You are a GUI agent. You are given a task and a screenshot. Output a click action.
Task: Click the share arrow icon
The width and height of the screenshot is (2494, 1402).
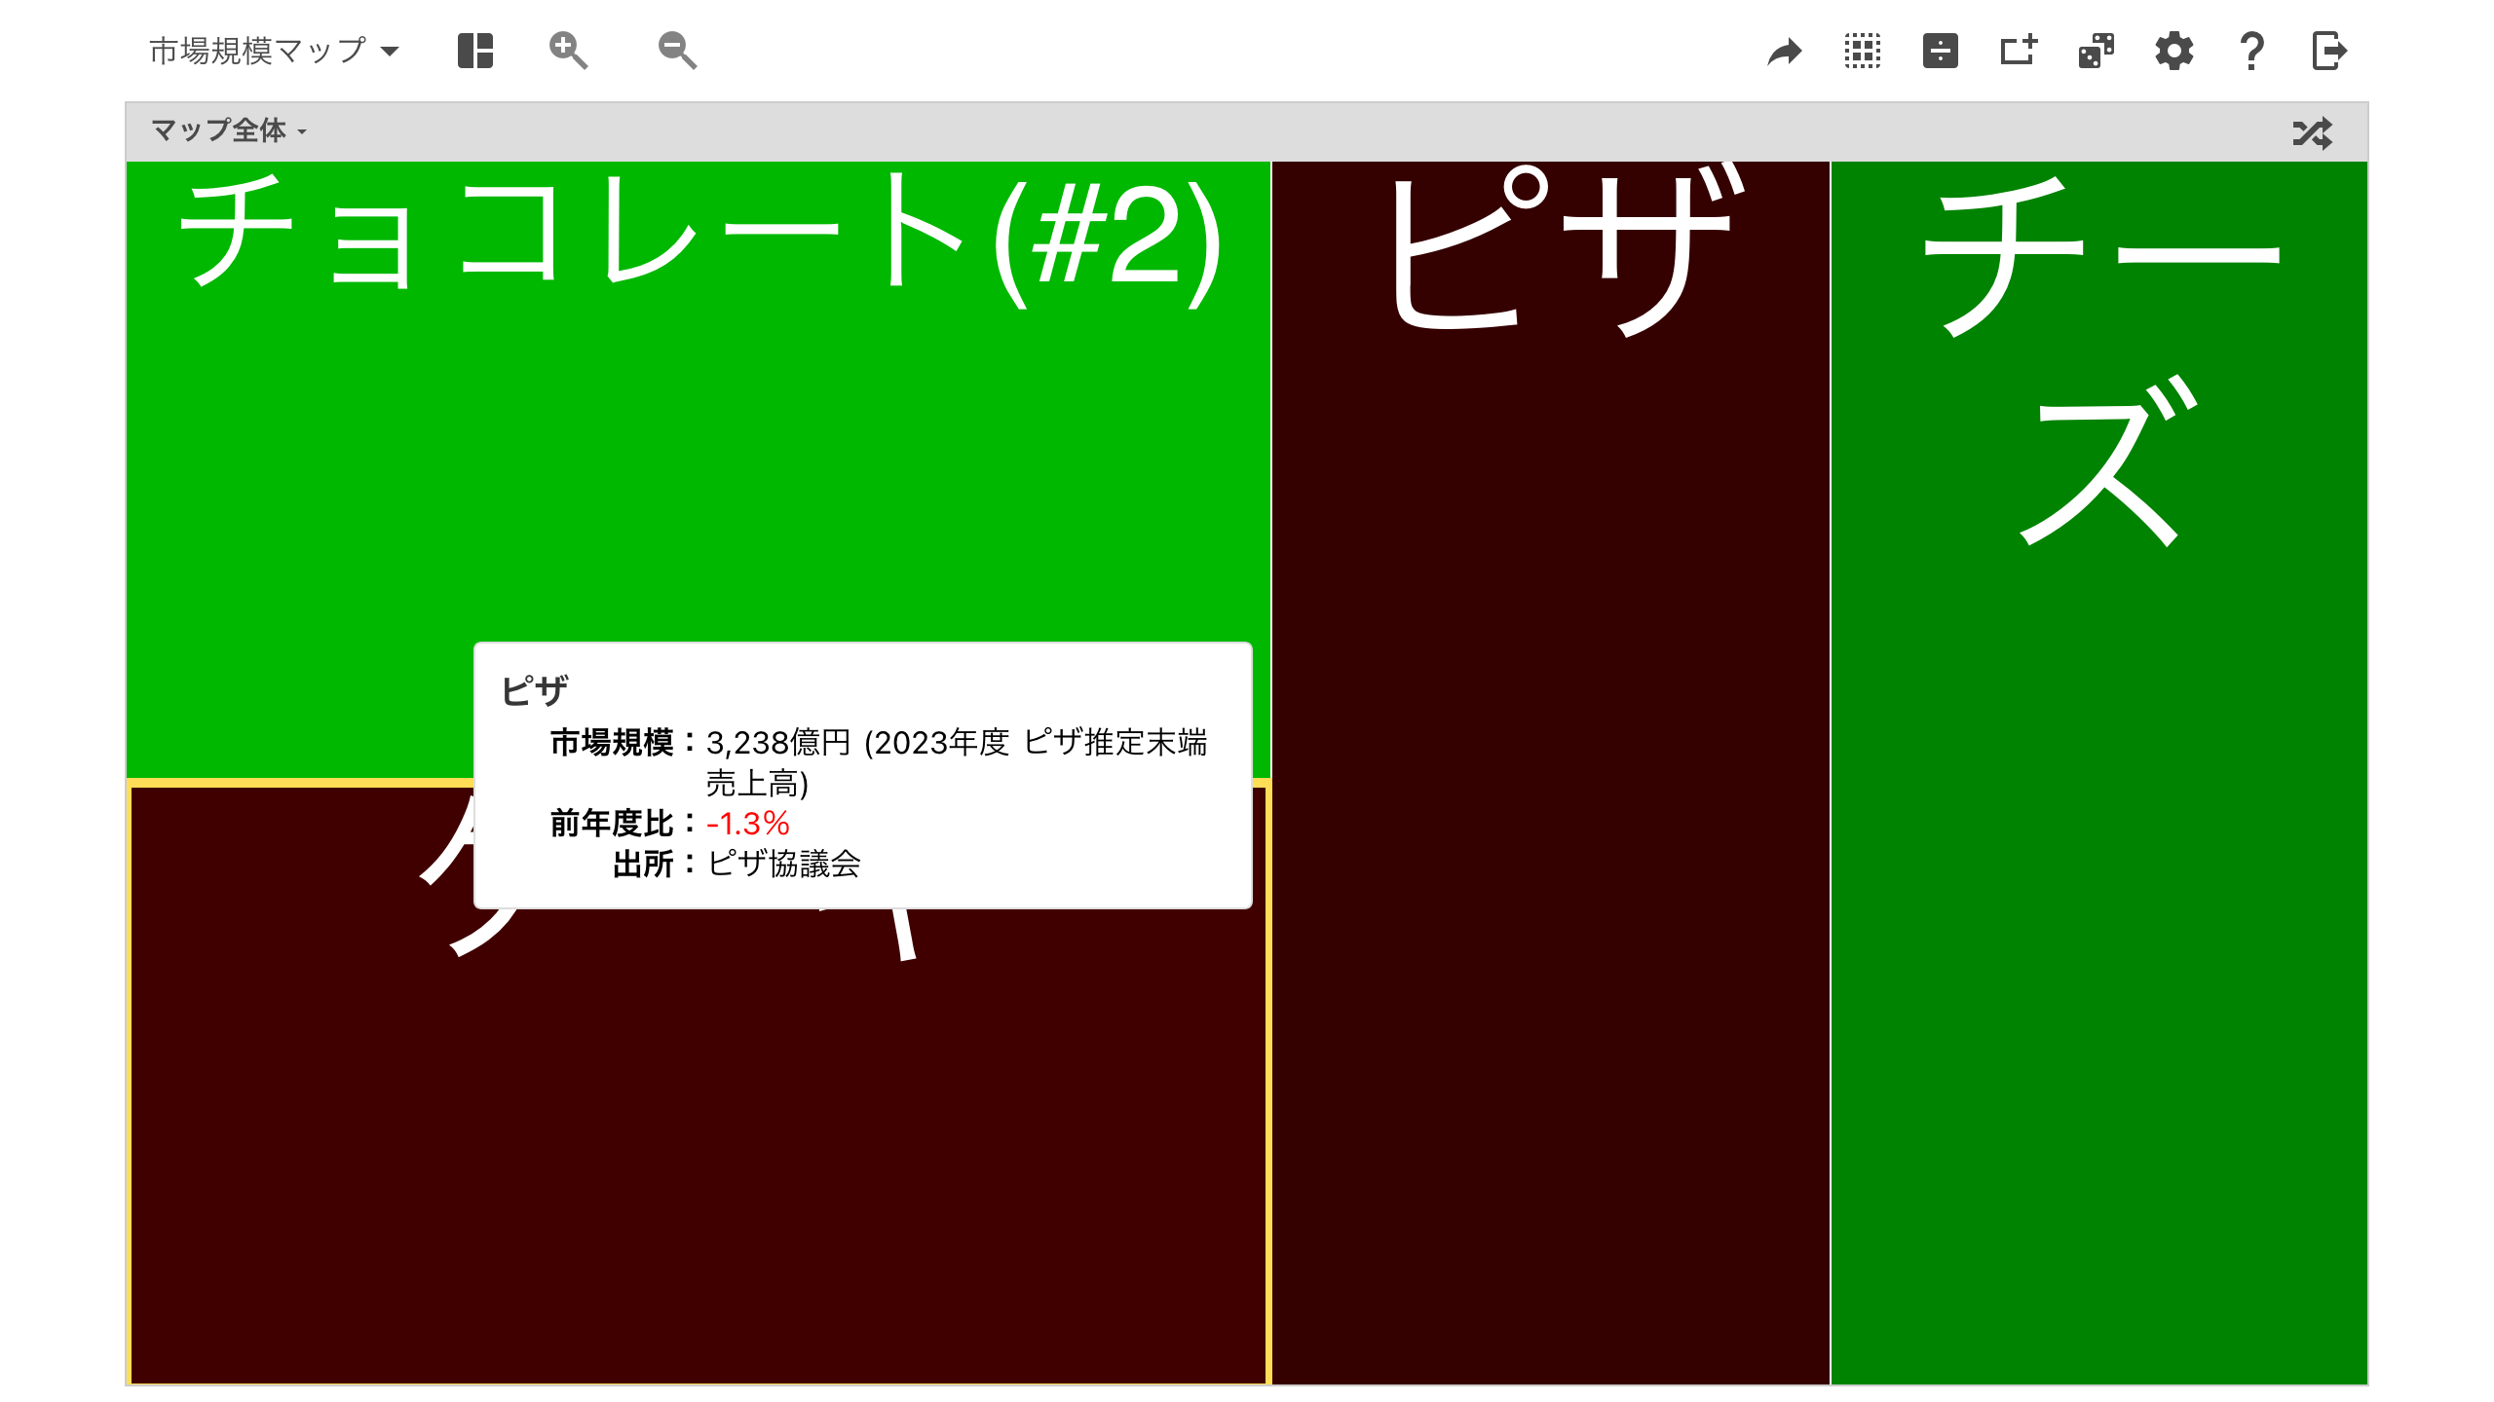tap(1785, 51)
